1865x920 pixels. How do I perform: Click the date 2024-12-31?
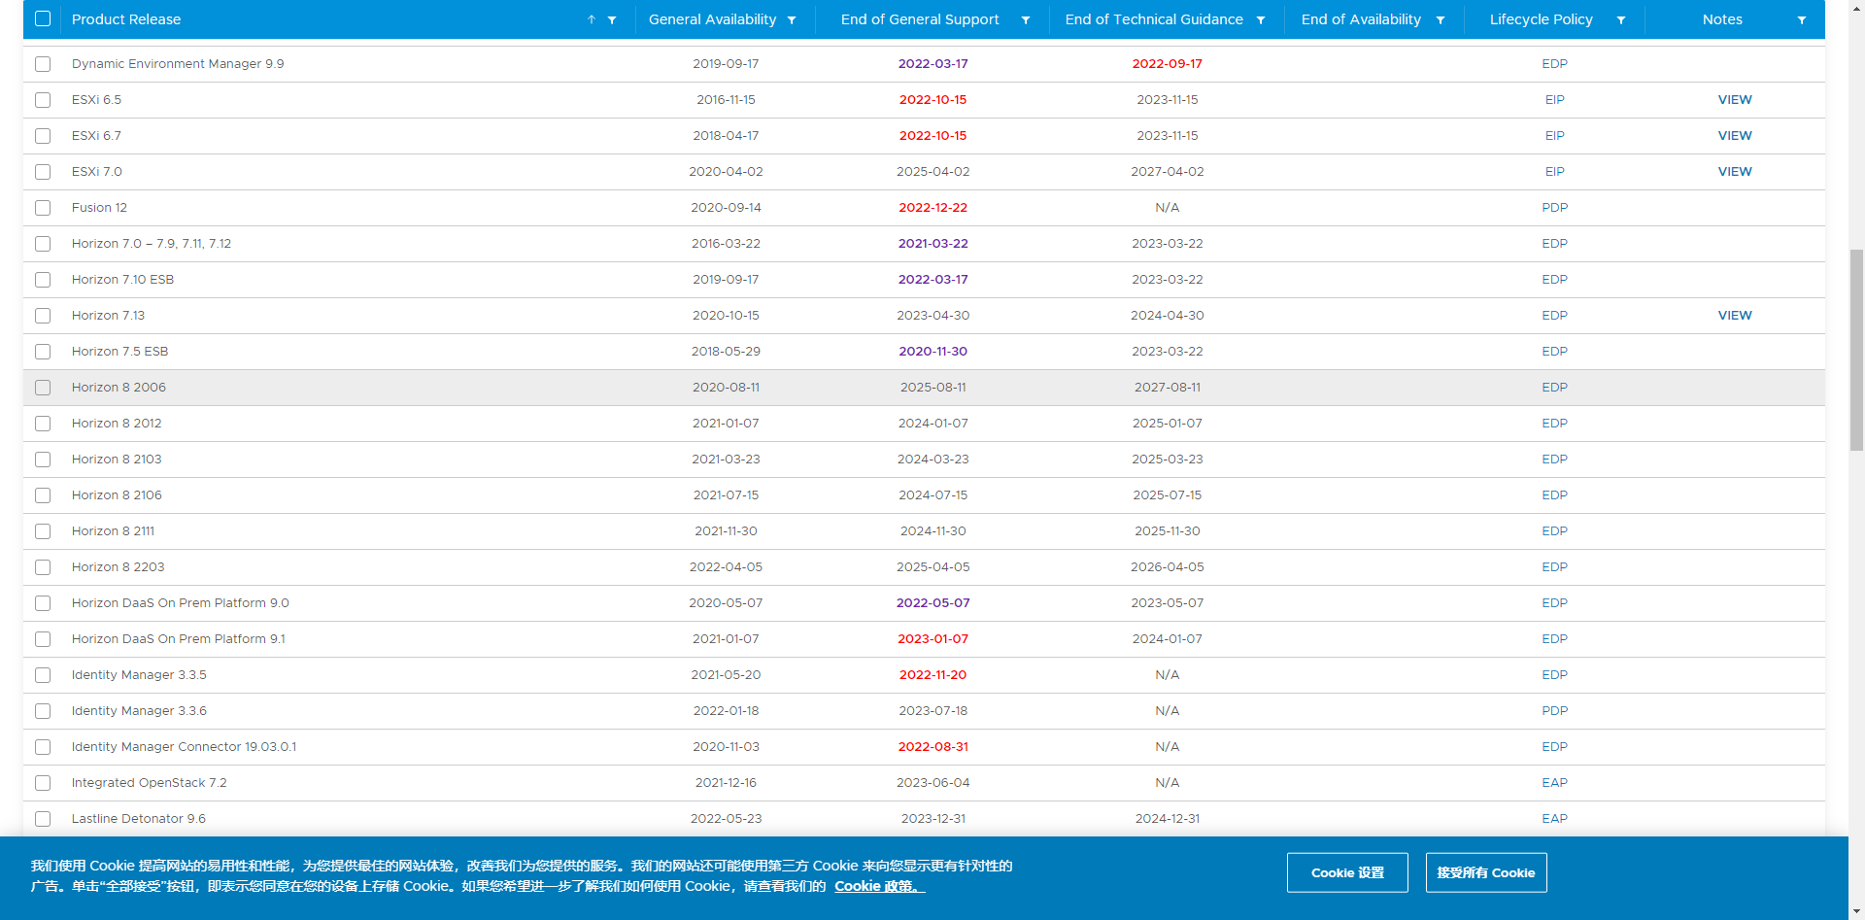point(1168,819)
